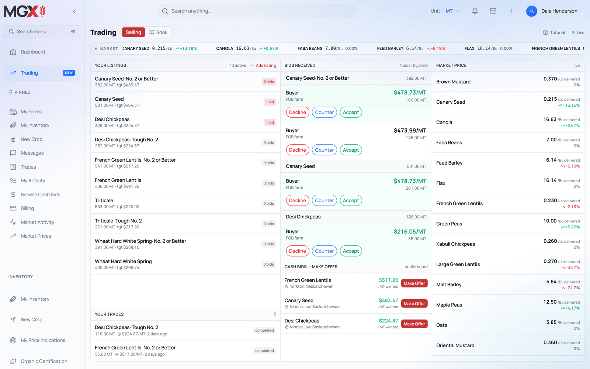Open Dale Henderson user avatar
Viewport: 590px width, 369px height.
[x=531, y=11]
